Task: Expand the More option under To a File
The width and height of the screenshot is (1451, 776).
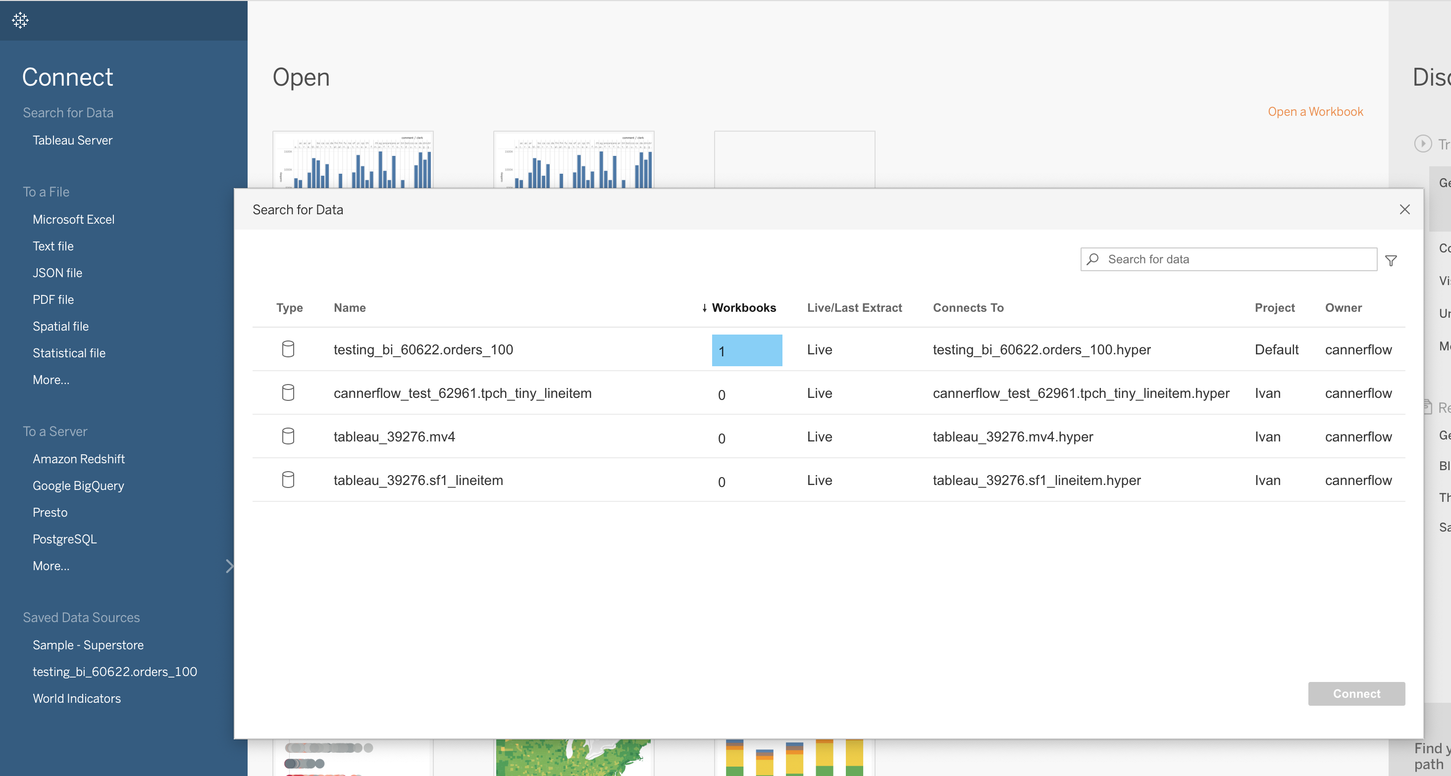Action: click(51, 379)
